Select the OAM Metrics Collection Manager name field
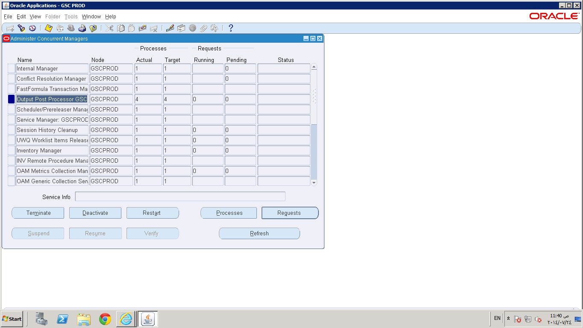 coord(52,171)
